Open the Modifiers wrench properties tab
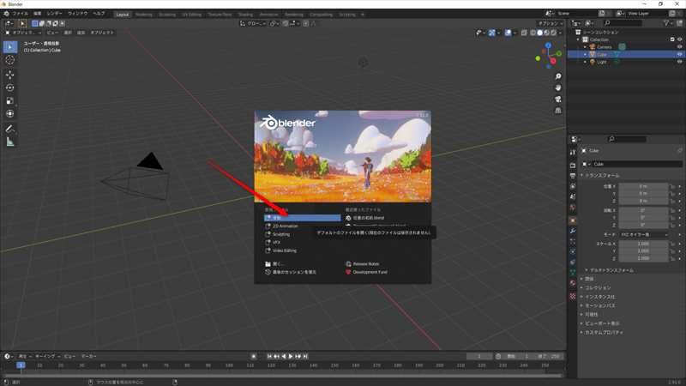This screenshot has height=386, width=686. [x=573, y=231]
